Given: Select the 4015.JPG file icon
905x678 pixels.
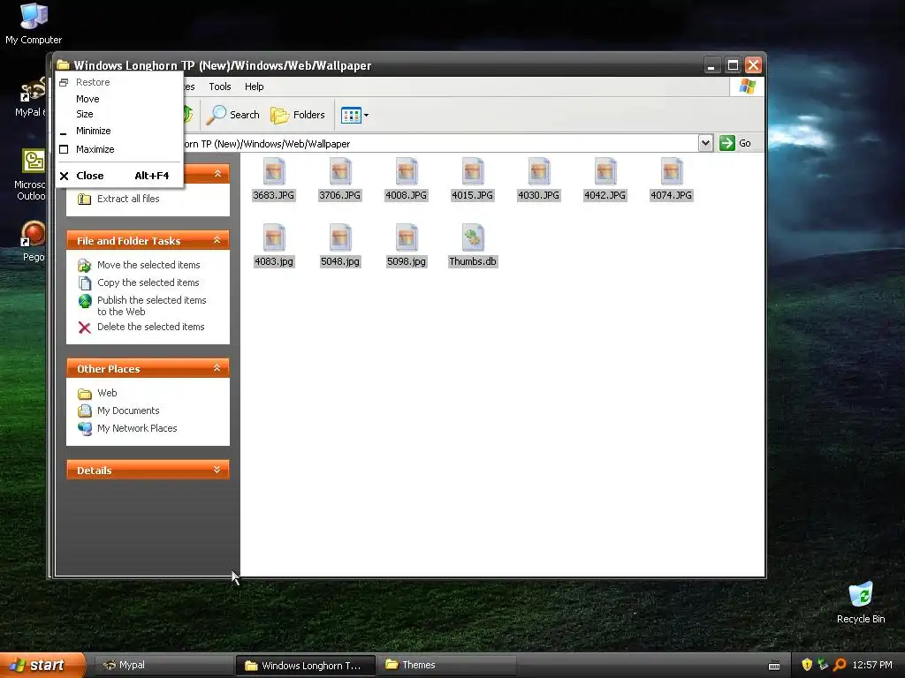Looking at the screenshot, I should pyautogui.click(x=473, y=171).
